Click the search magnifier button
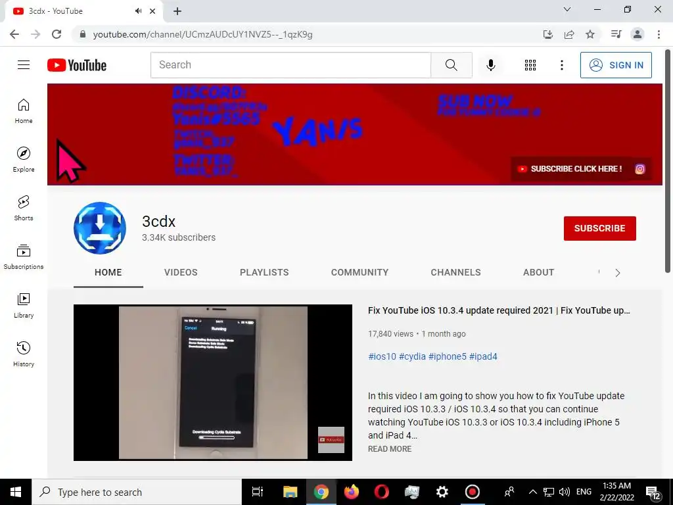This screenshot has height=505, width=673. (x=451, y=65)
